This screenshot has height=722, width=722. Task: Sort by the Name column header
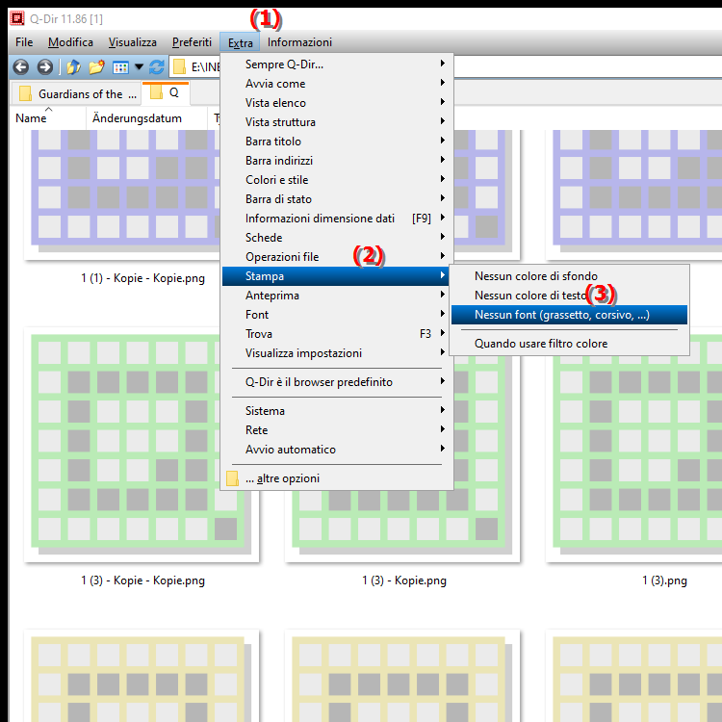click(x=48, y=118)
